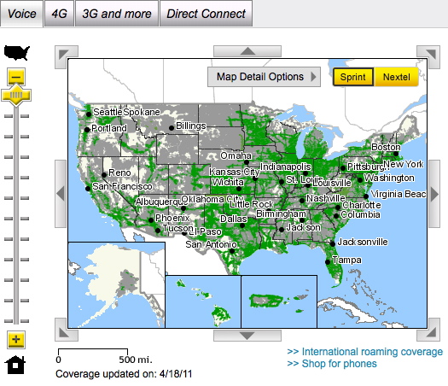Click the black home icon
The width and height of the screenshot is (448, 386).
point(15,365)
